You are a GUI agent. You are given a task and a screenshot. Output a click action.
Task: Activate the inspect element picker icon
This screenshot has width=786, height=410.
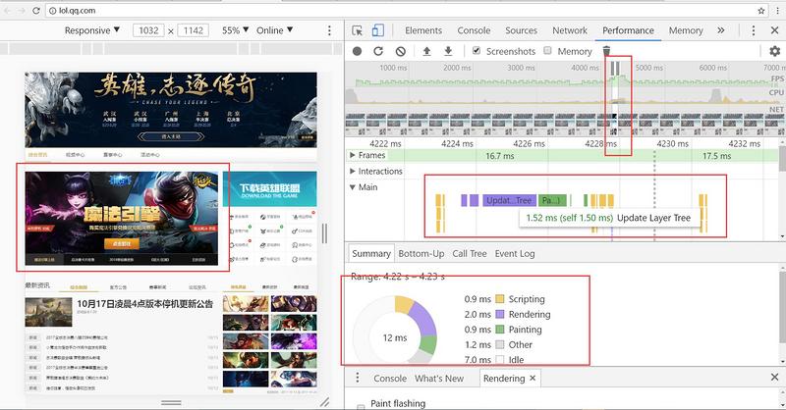358,30
